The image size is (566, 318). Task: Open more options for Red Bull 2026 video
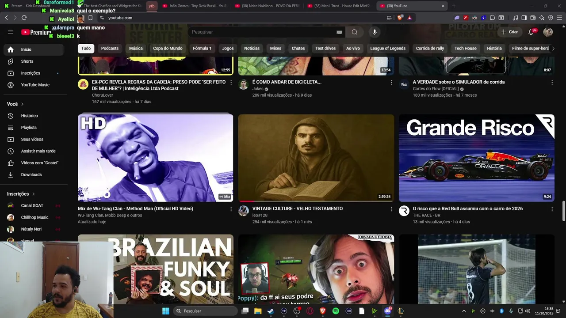point(552,209)
